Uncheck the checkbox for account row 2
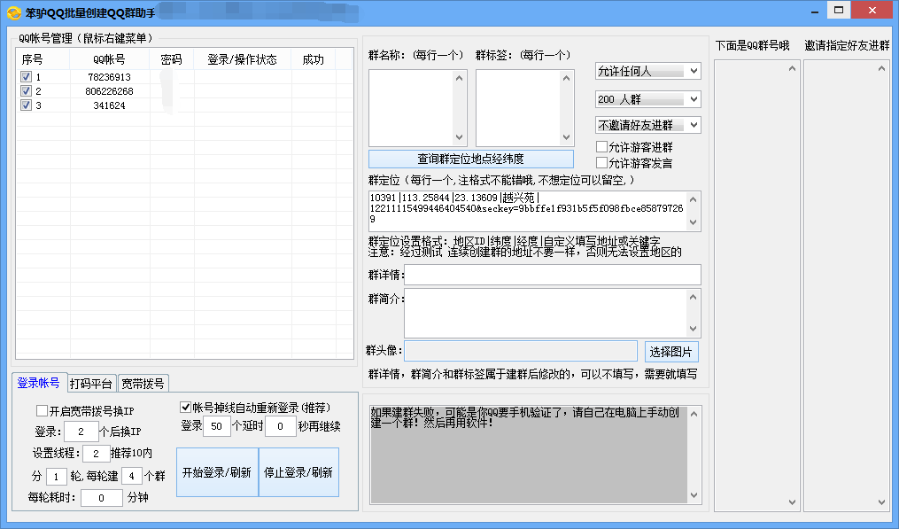The width and height of the screenshot is (899, 529). point(26,90)
